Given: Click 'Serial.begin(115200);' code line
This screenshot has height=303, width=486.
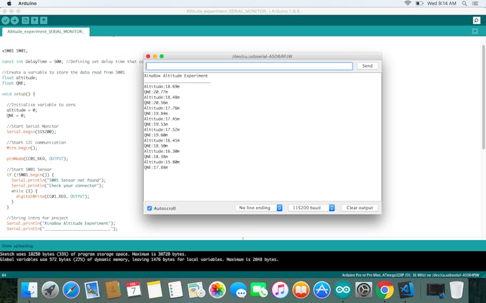Looking at the screenshot, I should point(32,132).
